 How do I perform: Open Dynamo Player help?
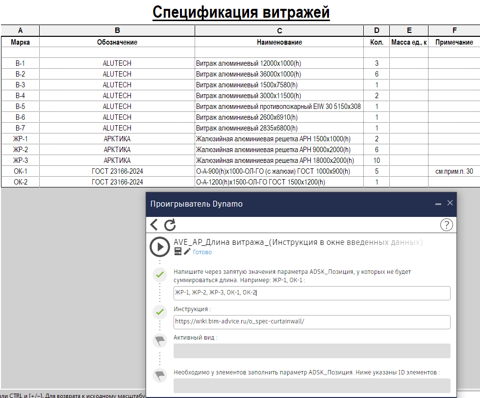pyautogui.click(x=446, y=225)
